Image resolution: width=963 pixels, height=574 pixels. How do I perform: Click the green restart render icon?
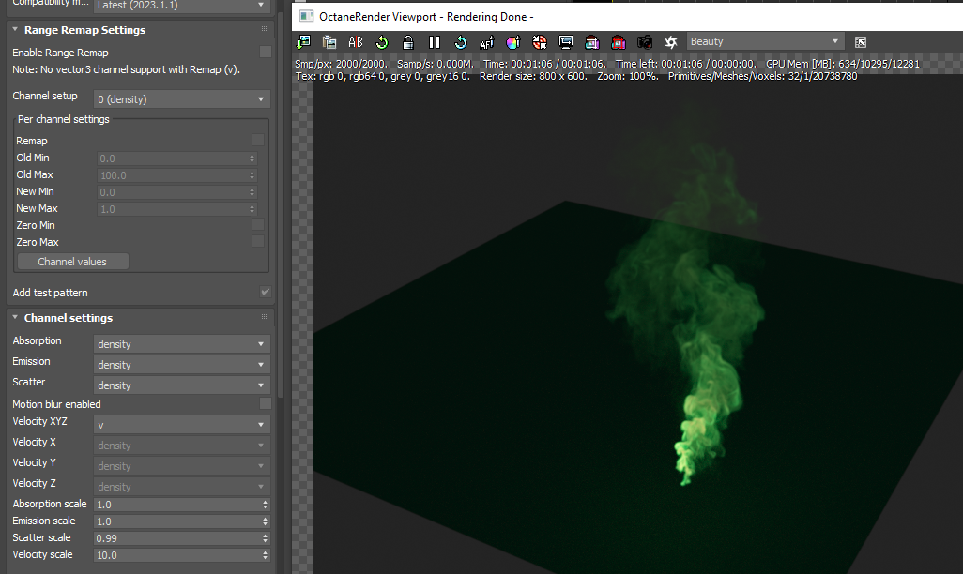coord(382,42)
